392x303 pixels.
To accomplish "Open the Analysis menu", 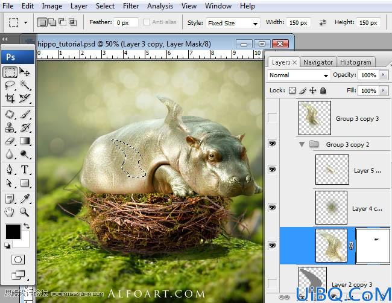I will 160,6.
